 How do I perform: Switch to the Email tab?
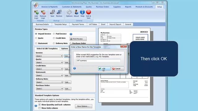pyautogui.click(x=103, y=24)
